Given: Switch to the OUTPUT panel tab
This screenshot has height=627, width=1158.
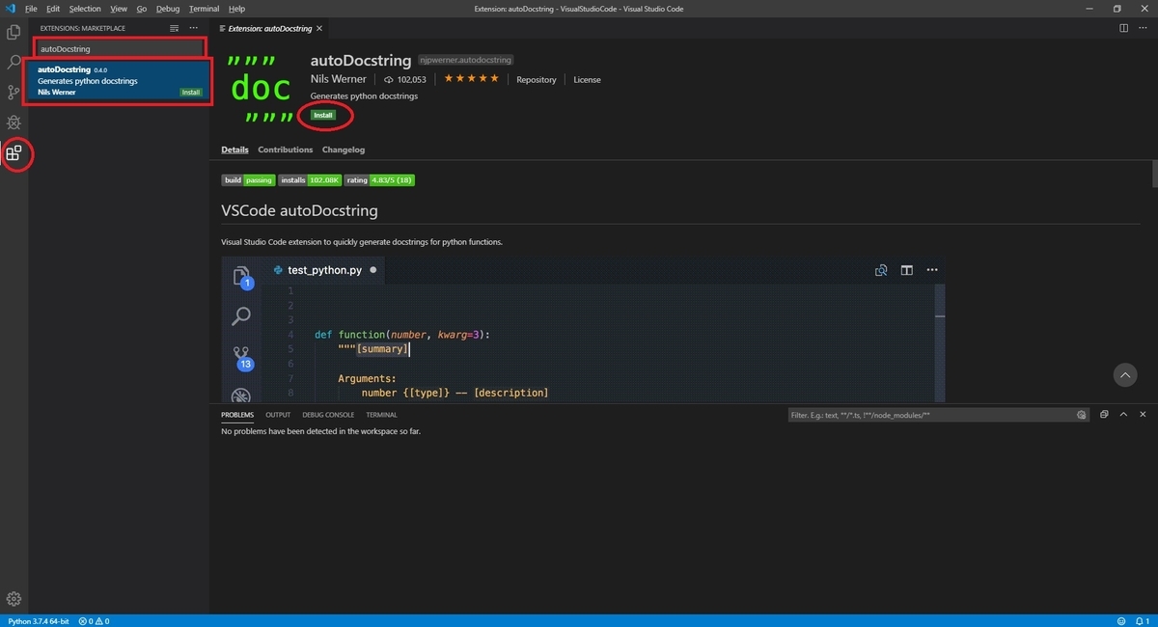Looking at the screenshot, I should (278, 415).
